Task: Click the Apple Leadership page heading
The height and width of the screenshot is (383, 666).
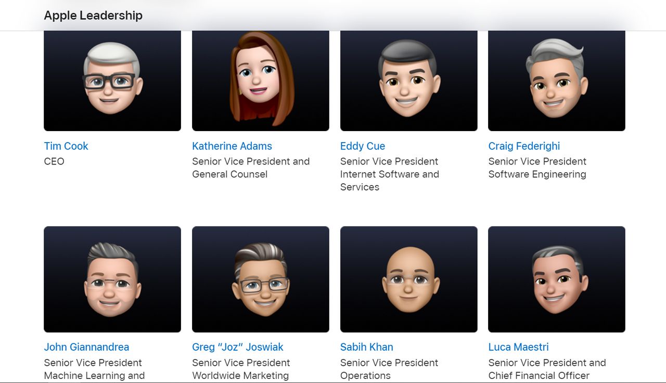Action: point(93,16)
